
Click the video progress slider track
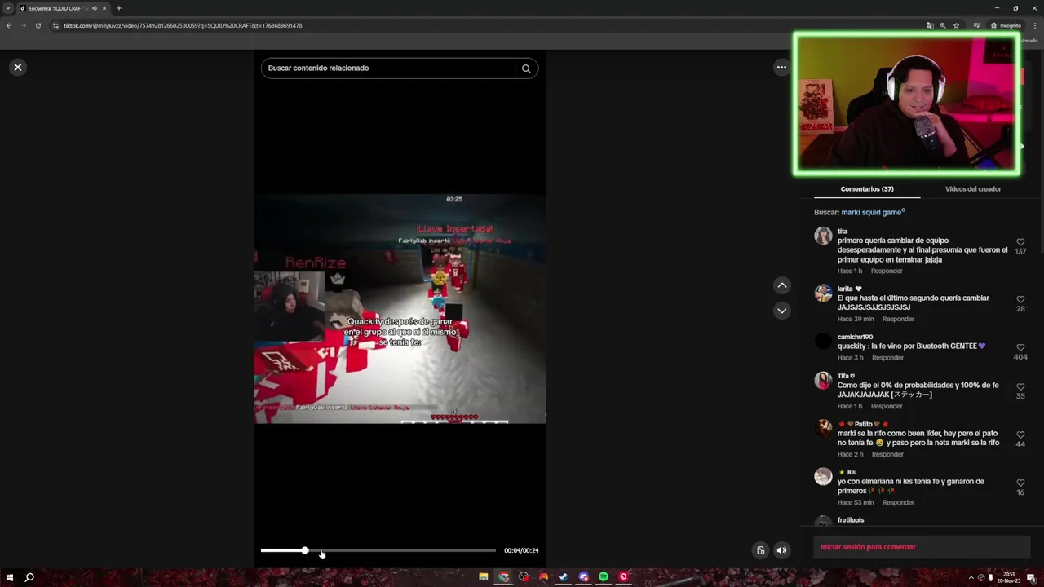378,551
